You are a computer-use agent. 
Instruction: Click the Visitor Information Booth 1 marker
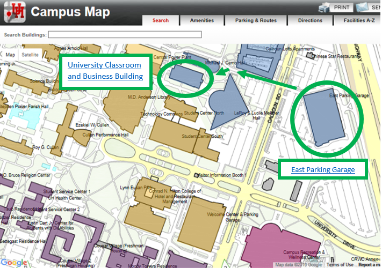pyautogui.click(x=197, y=175)
